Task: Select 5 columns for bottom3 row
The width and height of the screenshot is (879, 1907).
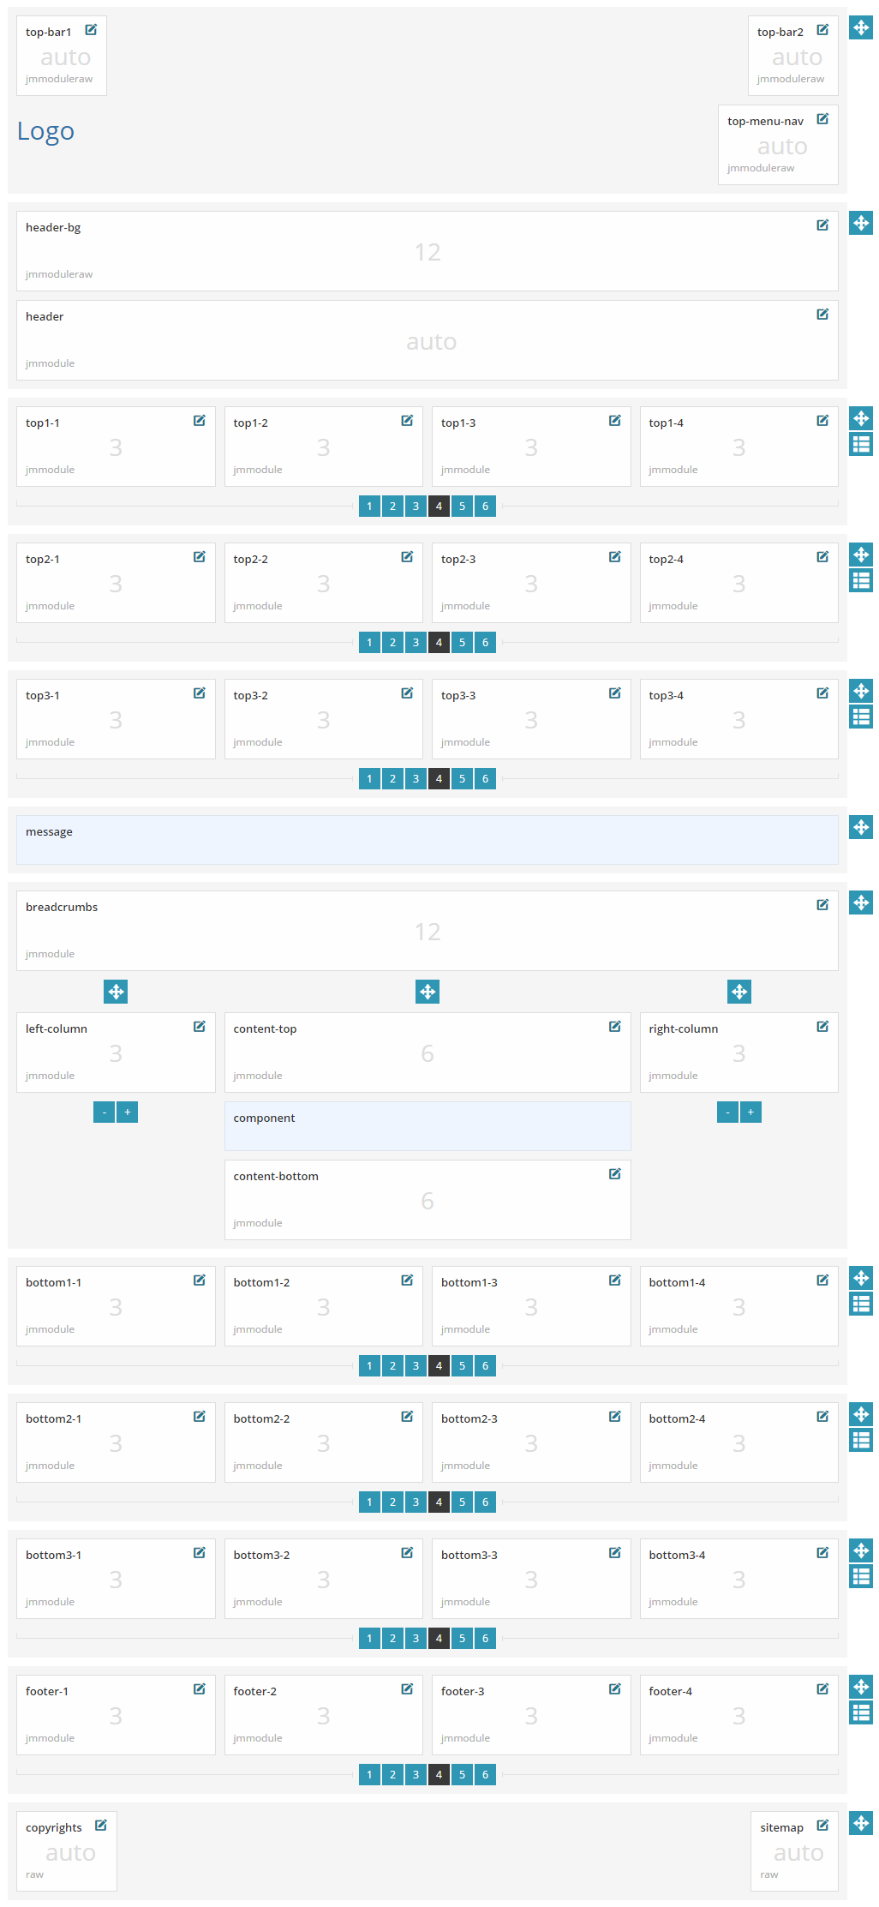Action: (462, 1639)
